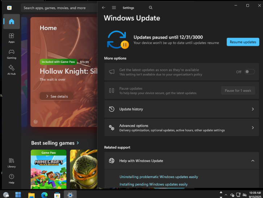The width and height of the screenshot is (263, 198).
Task: Launch Microsoft Edge from taskbar
Action: coord(44,195)
